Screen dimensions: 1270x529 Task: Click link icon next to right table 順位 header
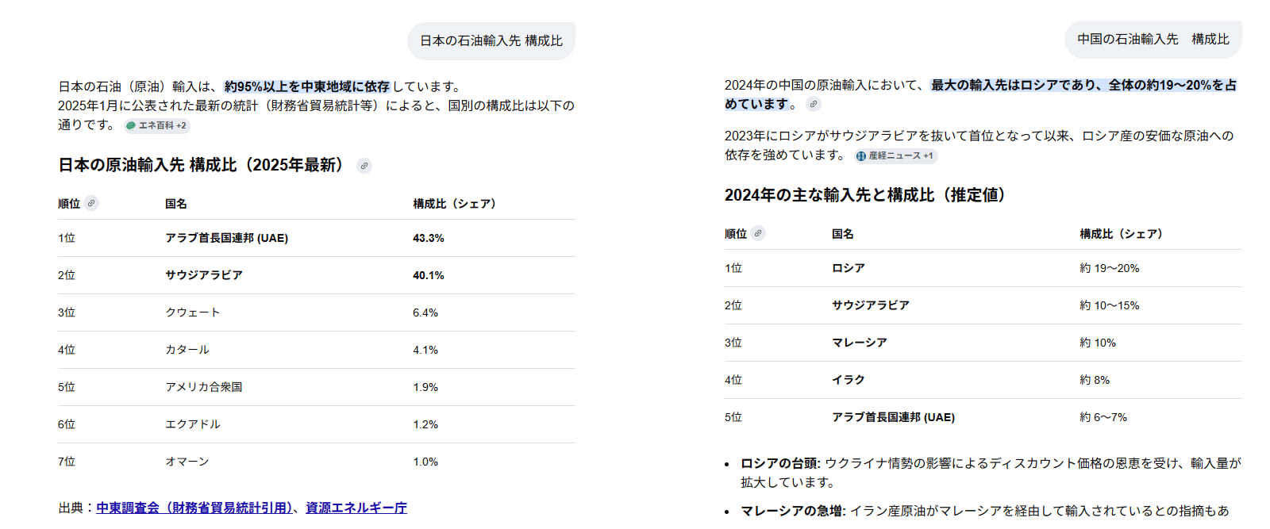point(759,233)
